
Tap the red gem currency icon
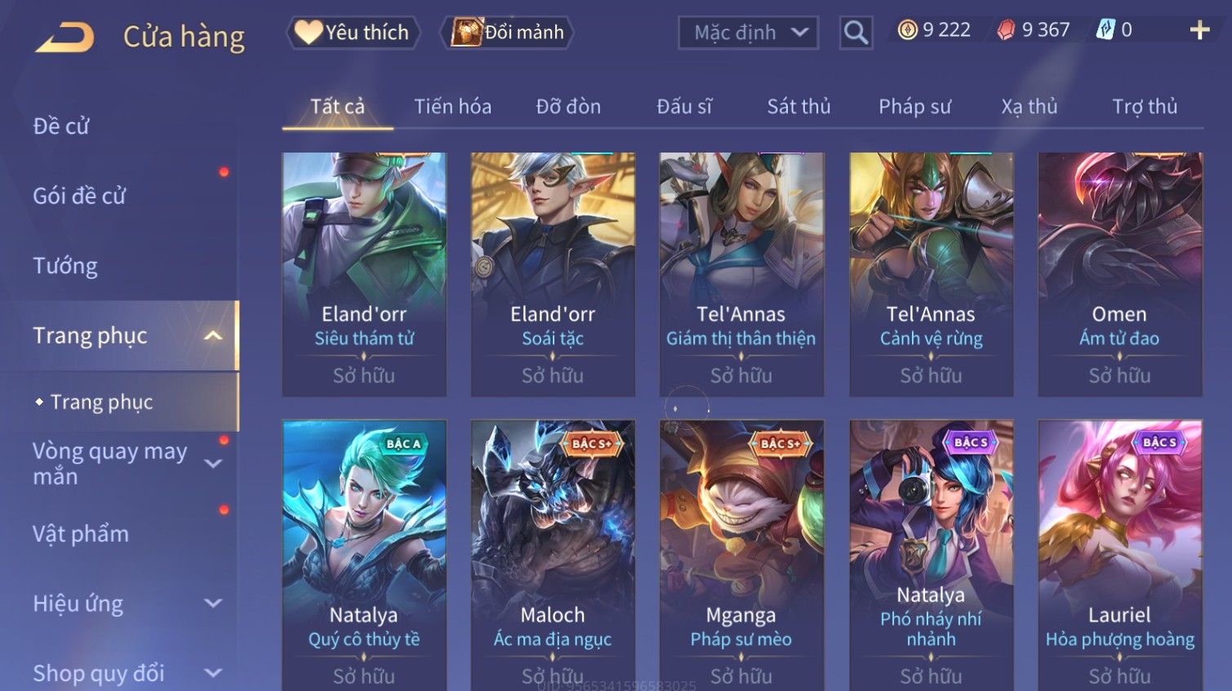point(1006,30)
